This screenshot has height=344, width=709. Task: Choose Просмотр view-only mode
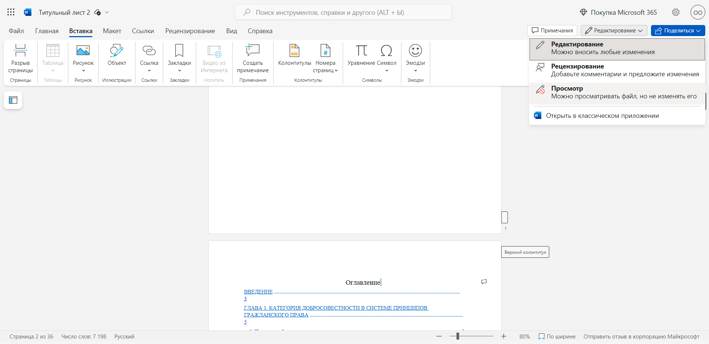(617, 93)
